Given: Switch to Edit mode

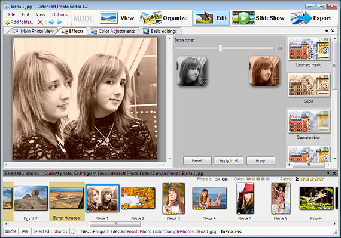Looking at the screenshot, I should (x=211, y=18).
